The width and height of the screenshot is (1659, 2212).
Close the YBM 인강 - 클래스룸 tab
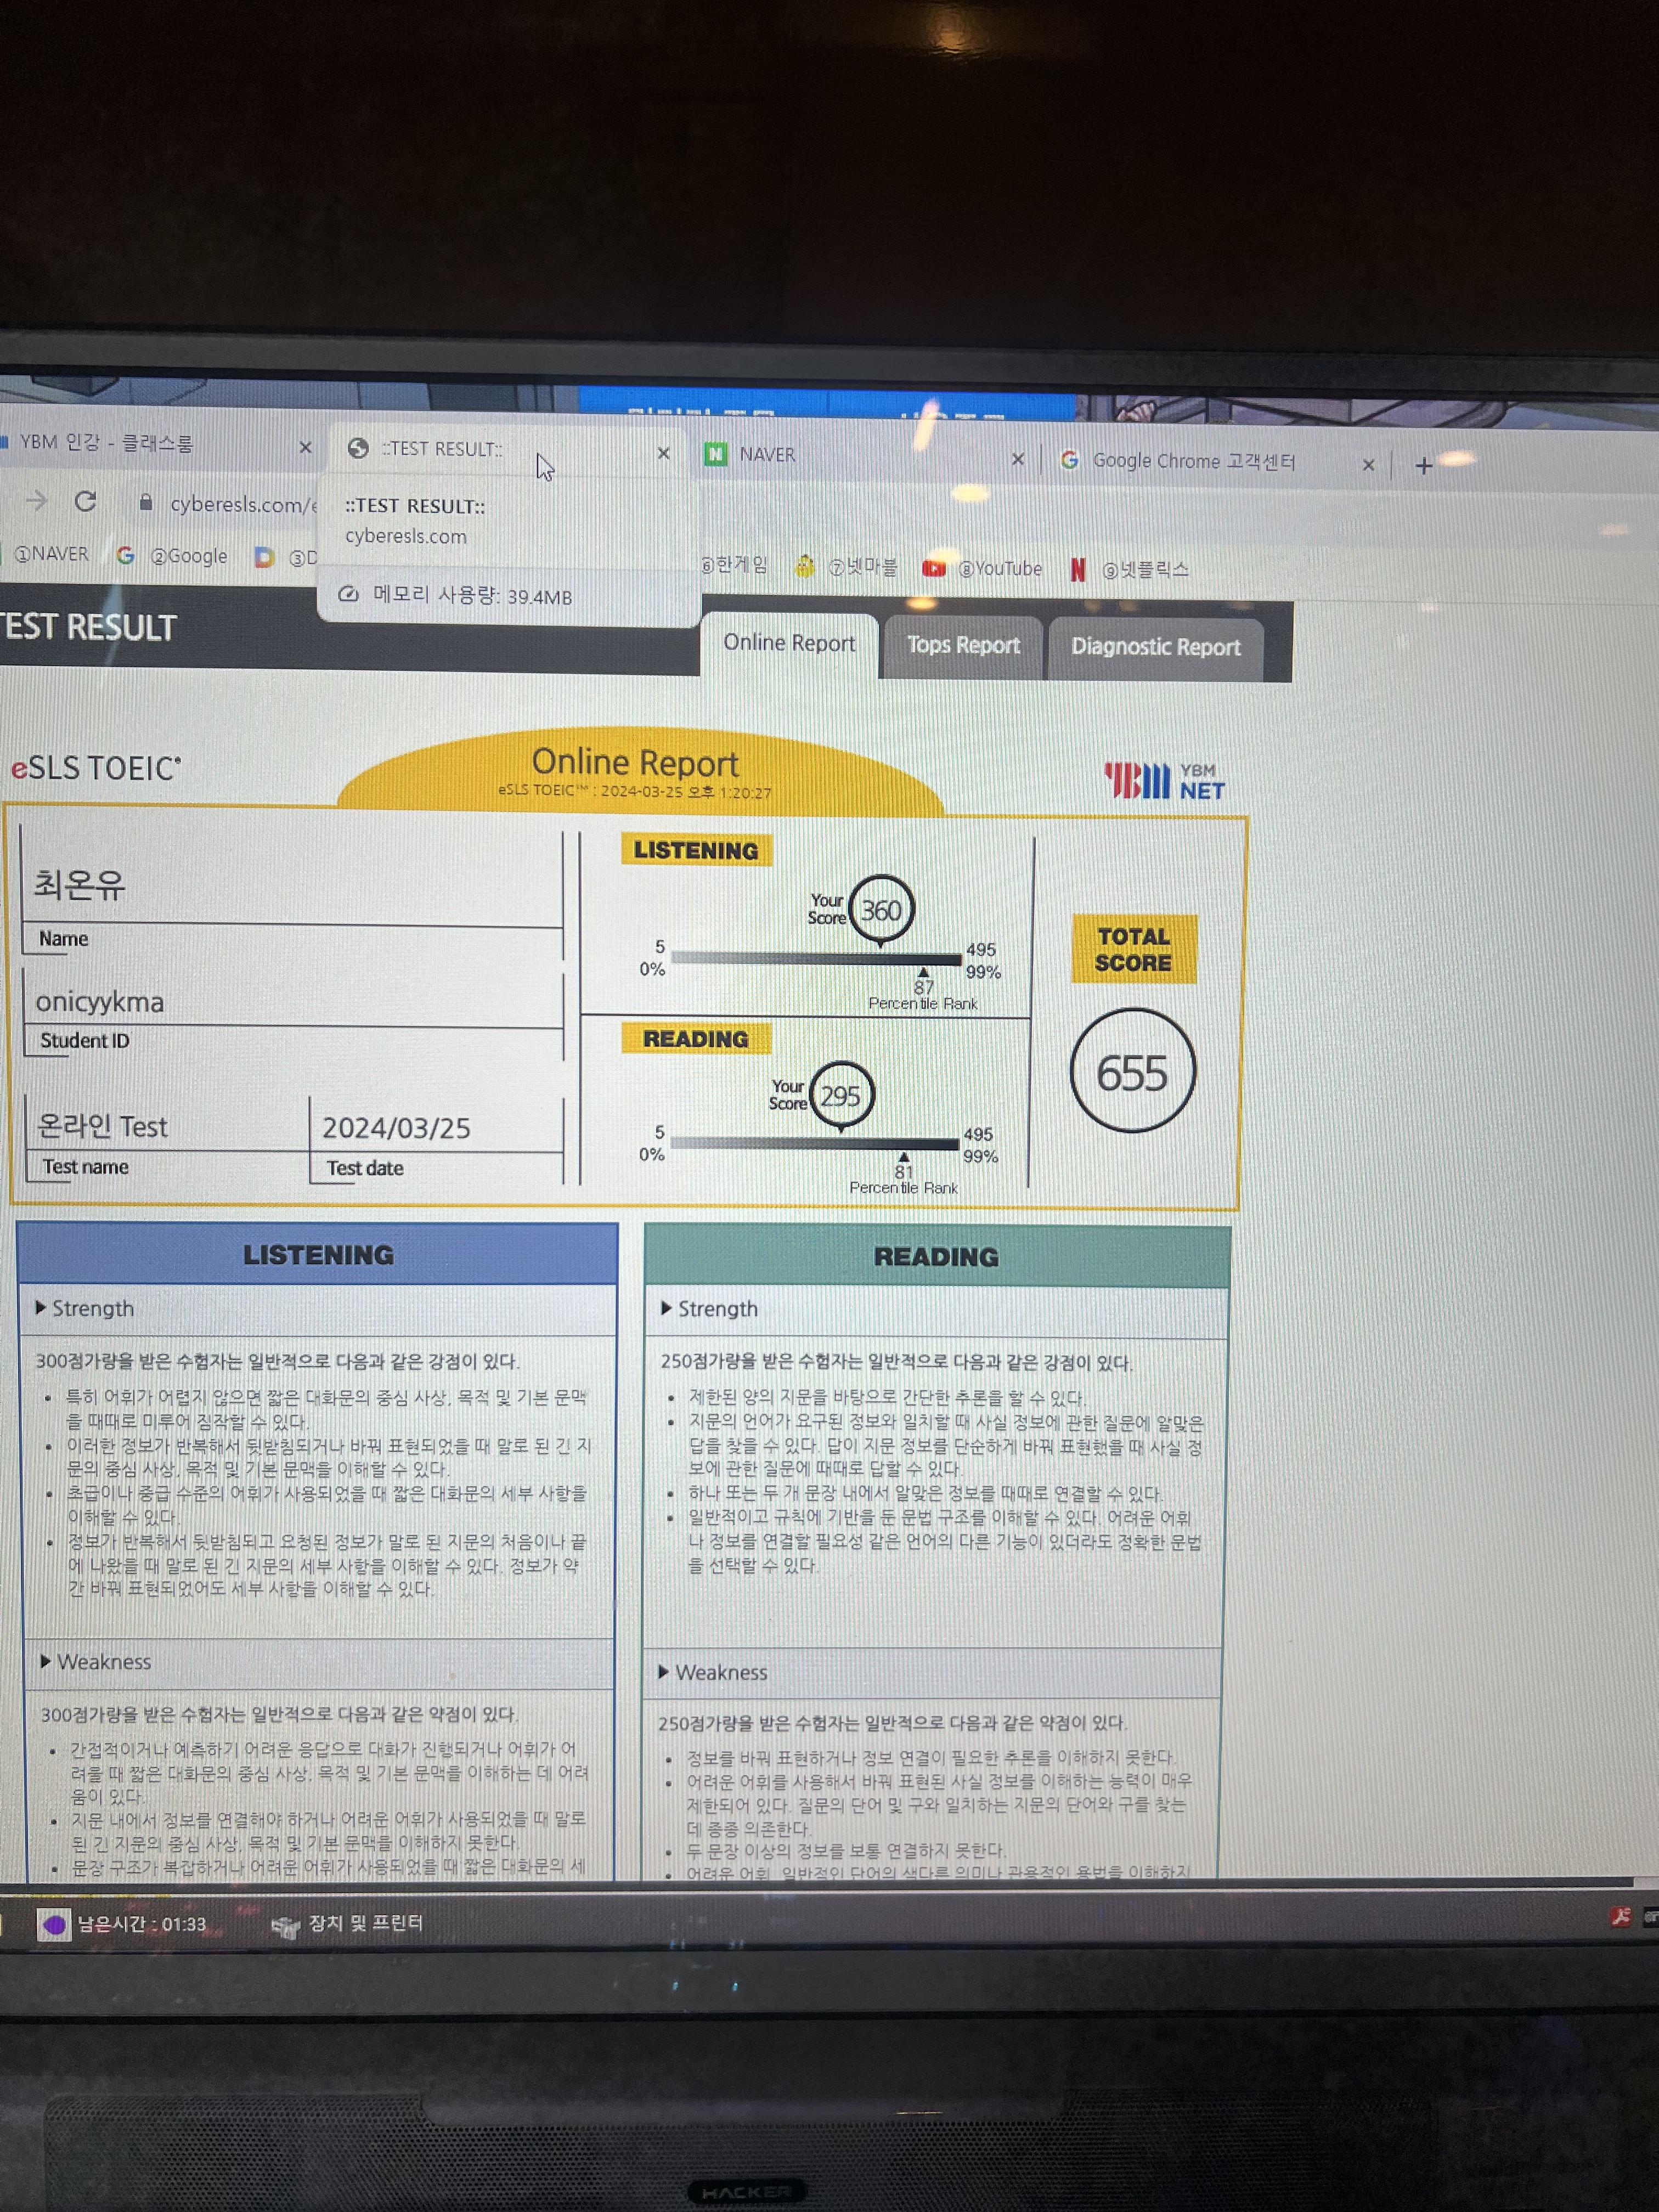pyautogui.click(x=306, y=447)
